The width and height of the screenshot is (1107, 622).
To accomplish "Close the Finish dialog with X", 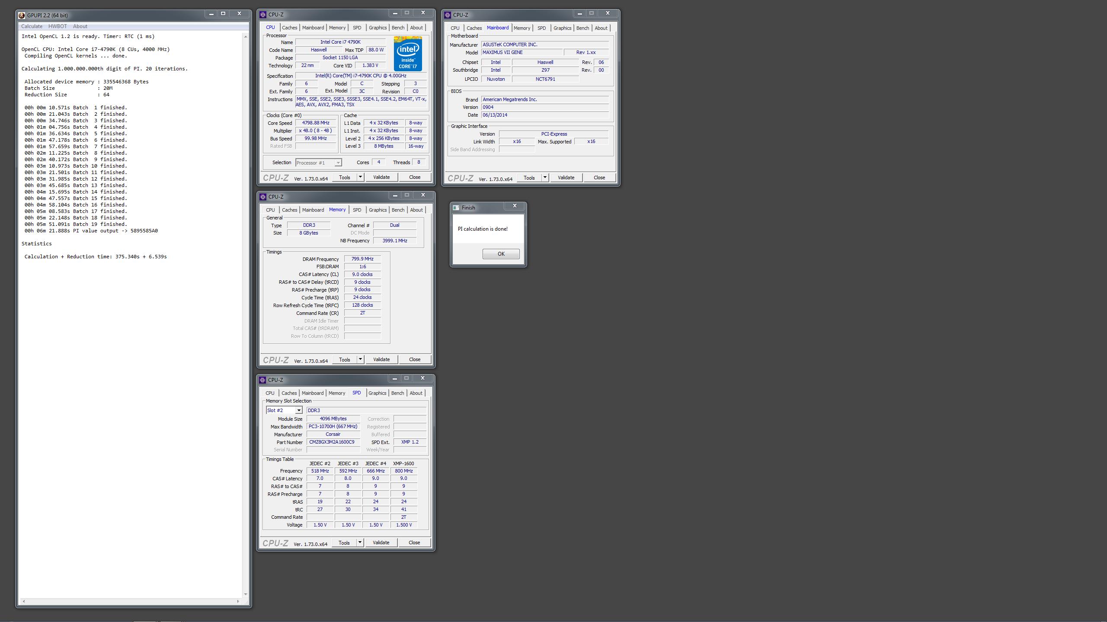I will pos(515,206).
